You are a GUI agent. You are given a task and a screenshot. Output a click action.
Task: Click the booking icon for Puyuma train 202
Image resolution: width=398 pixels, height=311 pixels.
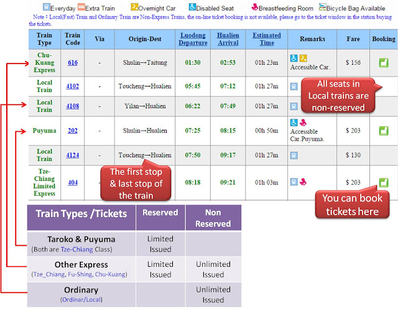384,131
